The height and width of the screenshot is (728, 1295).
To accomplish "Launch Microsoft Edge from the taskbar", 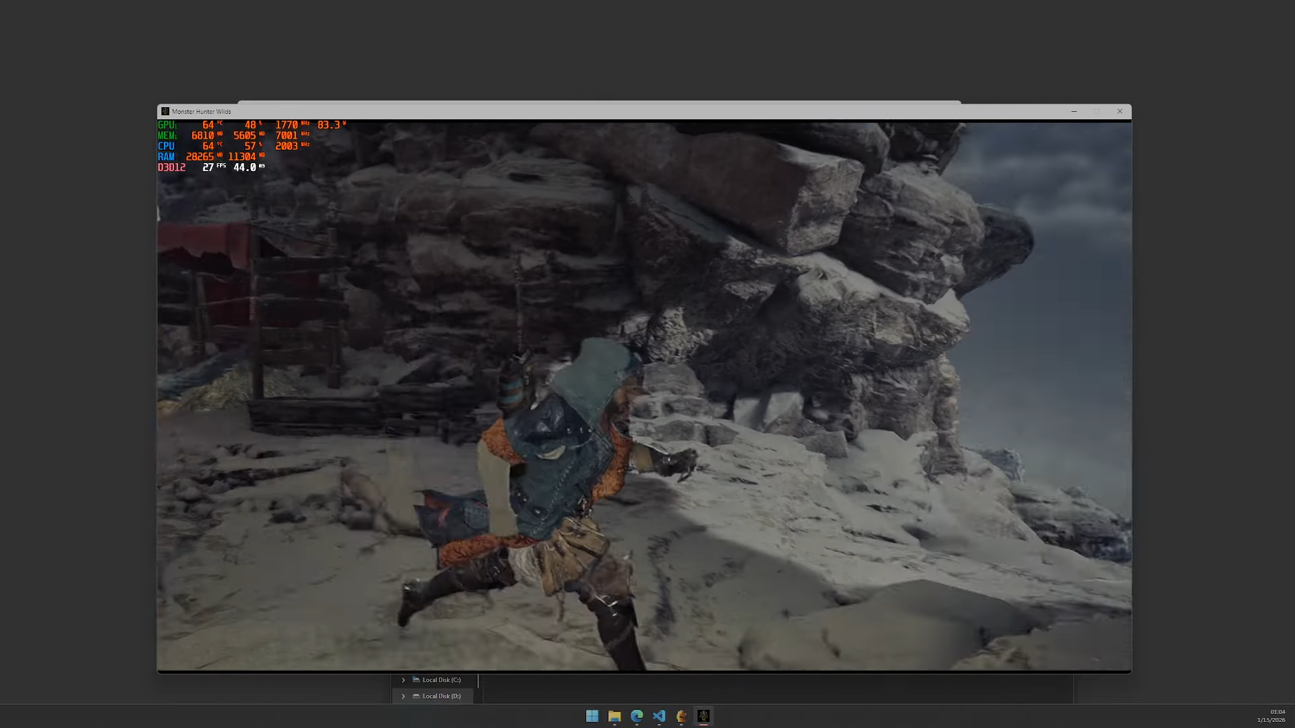I will pyautogui.click(x=637, y=716).
